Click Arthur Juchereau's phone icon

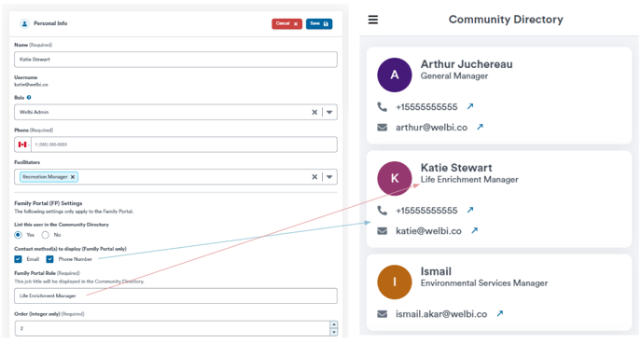point(382,106)
